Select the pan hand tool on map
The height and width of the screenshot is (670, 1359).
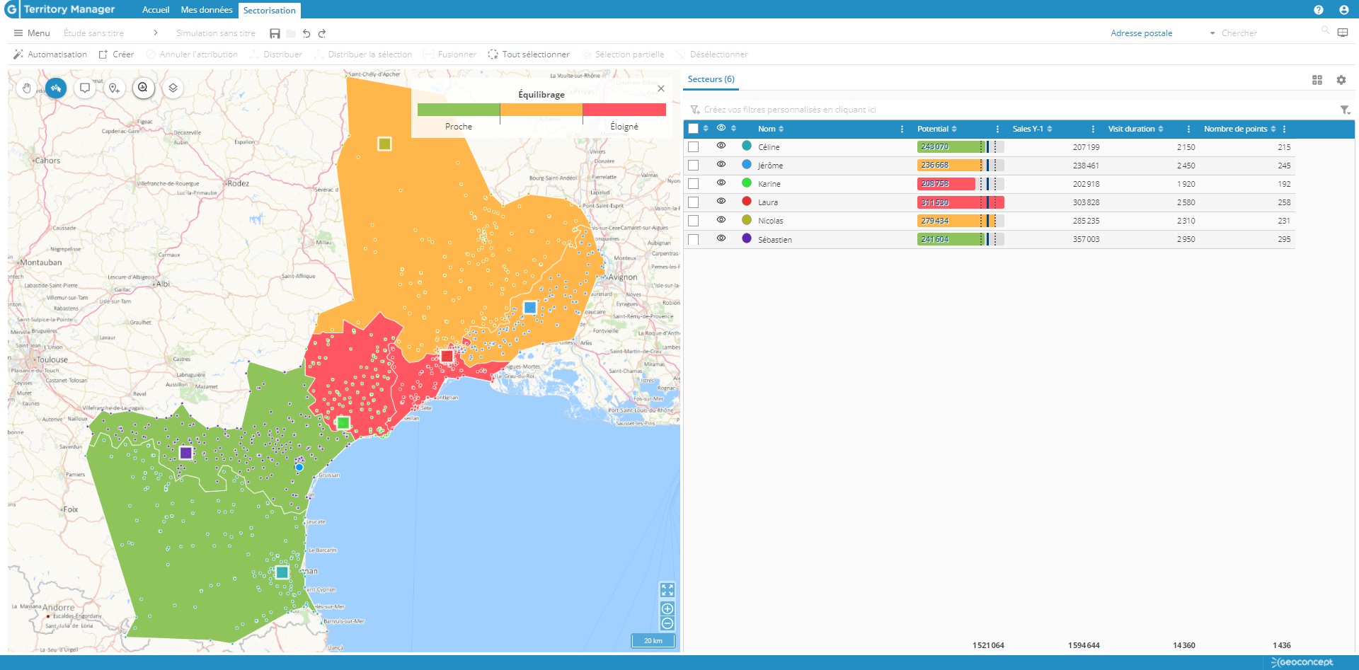tap(27, 88)
